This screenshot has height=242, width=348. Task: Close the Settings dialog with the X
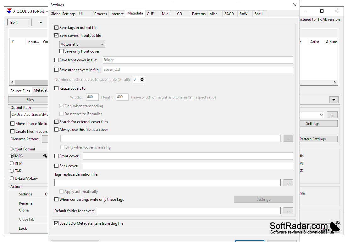(x=295, y=5)
